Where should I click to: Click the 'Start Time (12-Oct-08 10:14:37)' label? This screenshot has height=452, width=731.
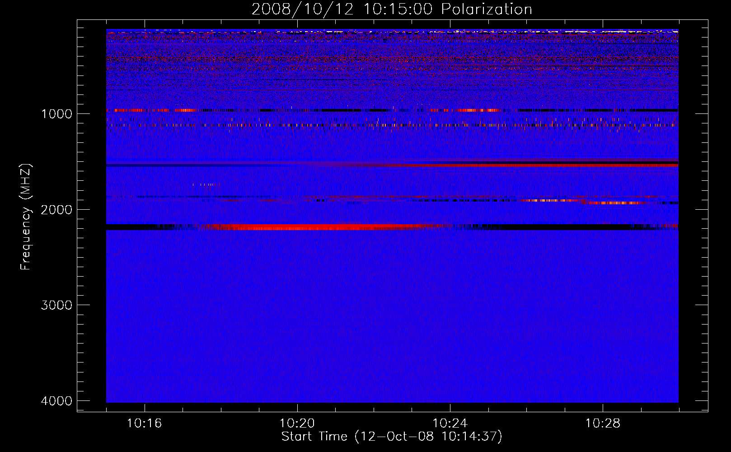tap(392, 437)
